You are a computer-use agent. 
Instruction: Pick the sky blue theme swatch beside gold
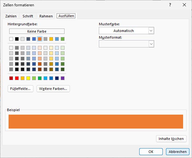click(57, 39)
